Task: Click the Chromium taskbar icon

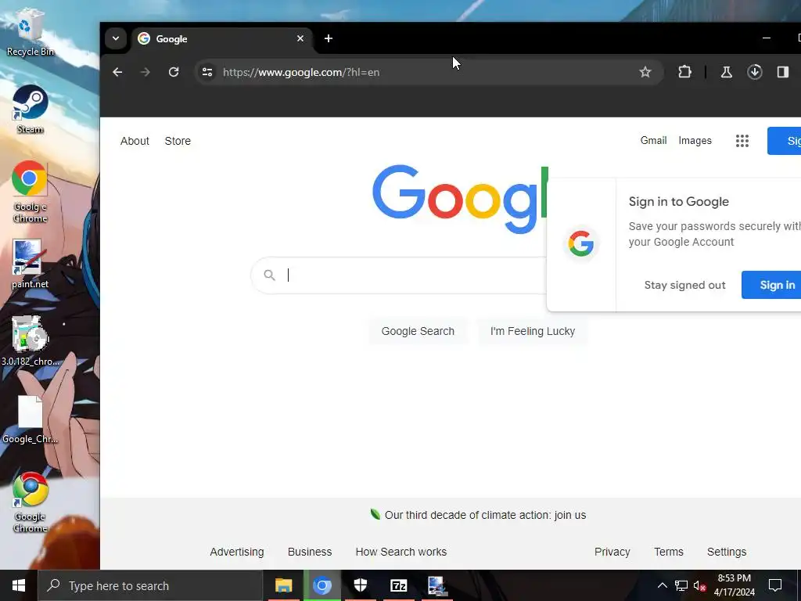Action: [x=321, y=585]
